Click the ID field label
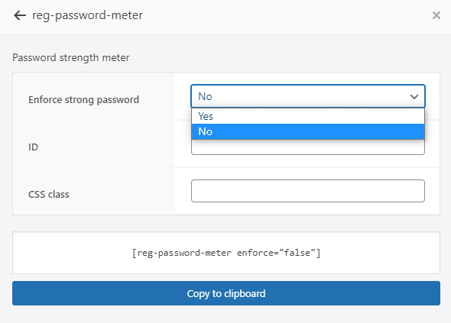Image resolution: width=451 pixels, height=323 pixels. point(33,147)
